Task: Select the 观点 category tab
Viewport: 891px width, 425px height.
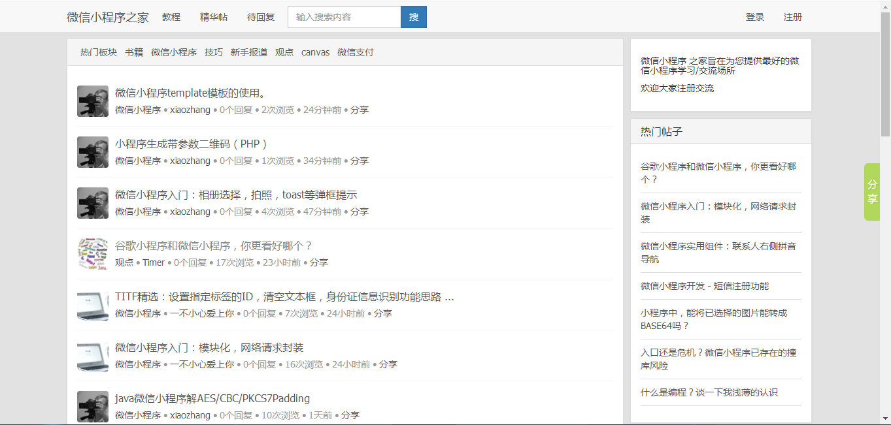Action: click(x=284, y=52)
